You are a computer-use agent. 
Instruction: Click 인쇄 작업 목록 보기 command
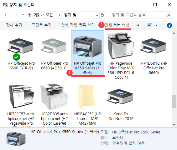pyautogui.click(x=78, y=25)
